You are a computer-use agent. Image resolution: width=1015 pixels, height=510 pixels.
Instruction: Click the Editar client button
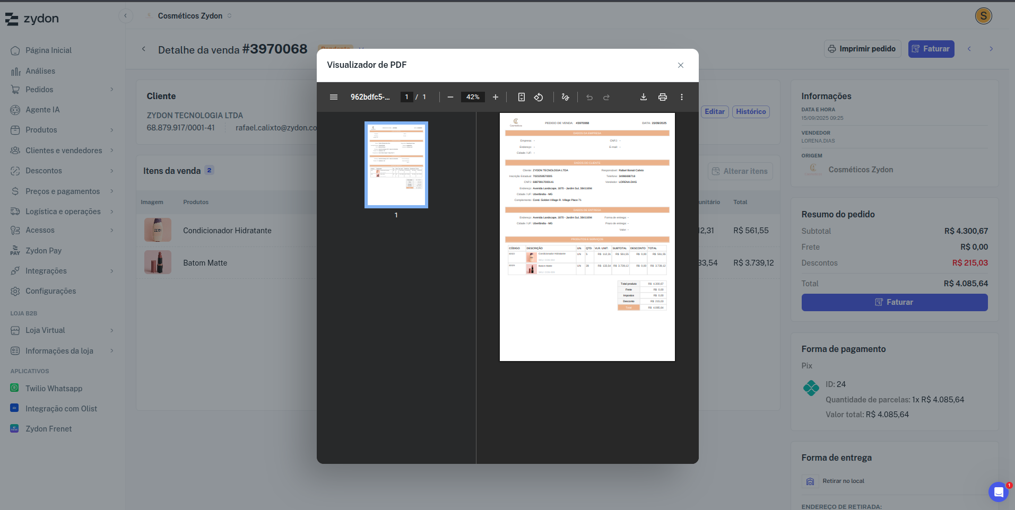pos(715,112)
